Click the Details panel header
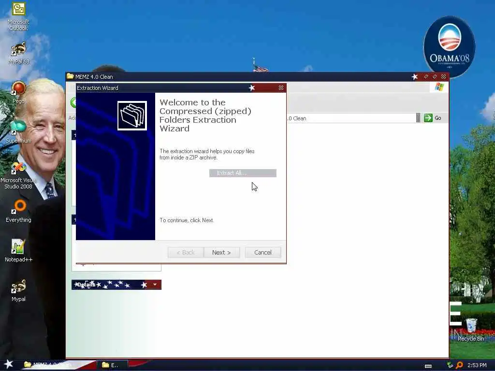 click(116, 285)
